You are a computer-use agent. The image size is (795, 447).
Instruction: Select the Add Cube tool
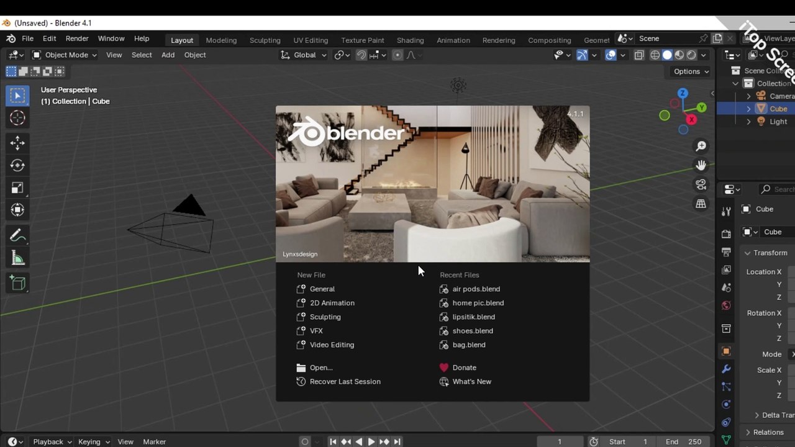17,284
